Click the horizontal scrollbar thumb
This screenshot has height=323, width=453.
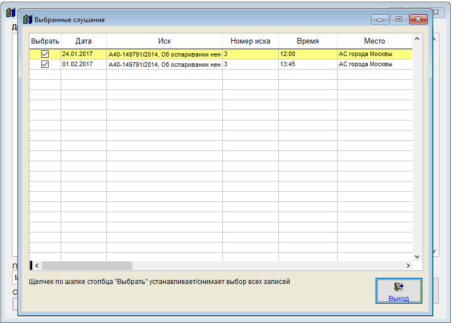coord(87,265)
